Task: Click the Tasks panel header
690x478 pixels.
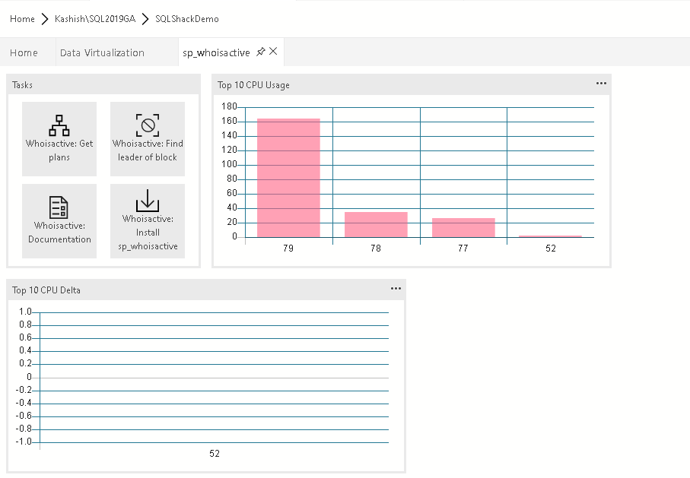Action: point(23,85)
